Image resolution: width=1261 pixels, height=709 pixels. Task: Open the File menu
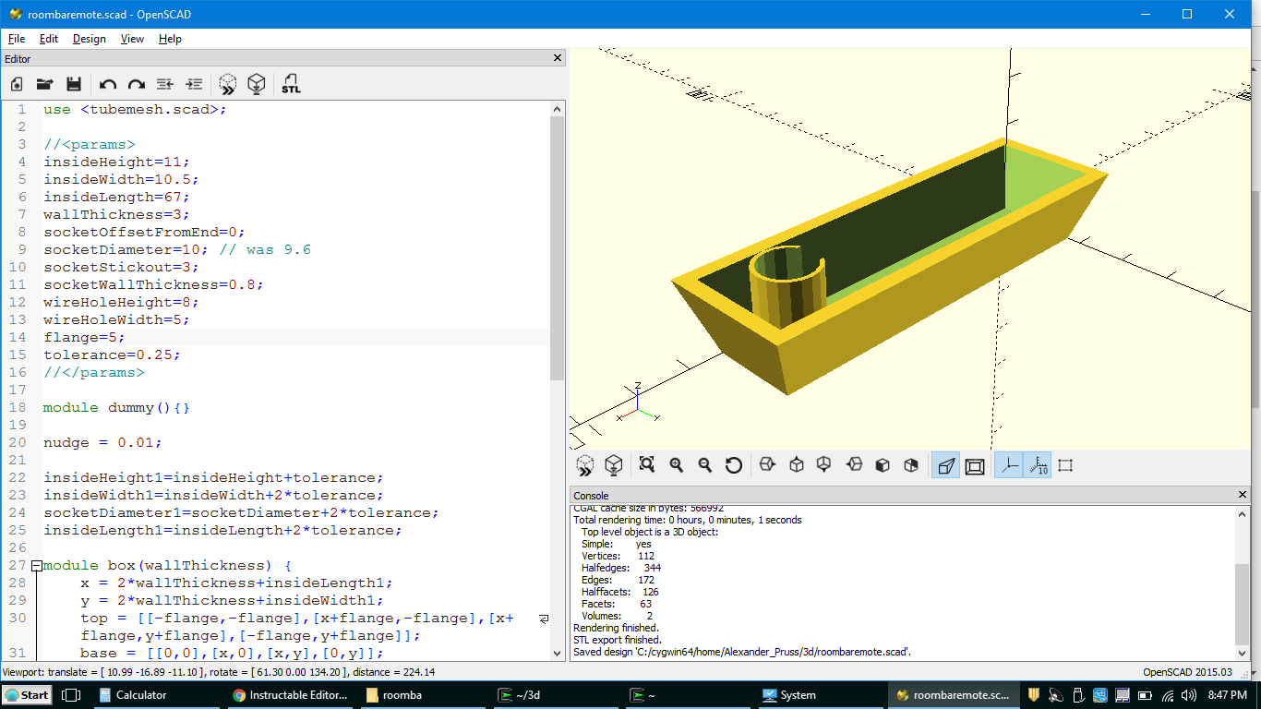pos(17,39)
